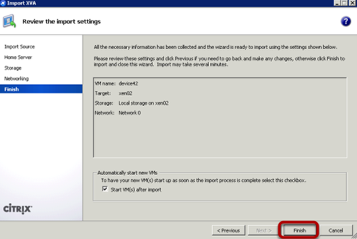
Task: Click the Previous button
Action: tap(229, 230)
